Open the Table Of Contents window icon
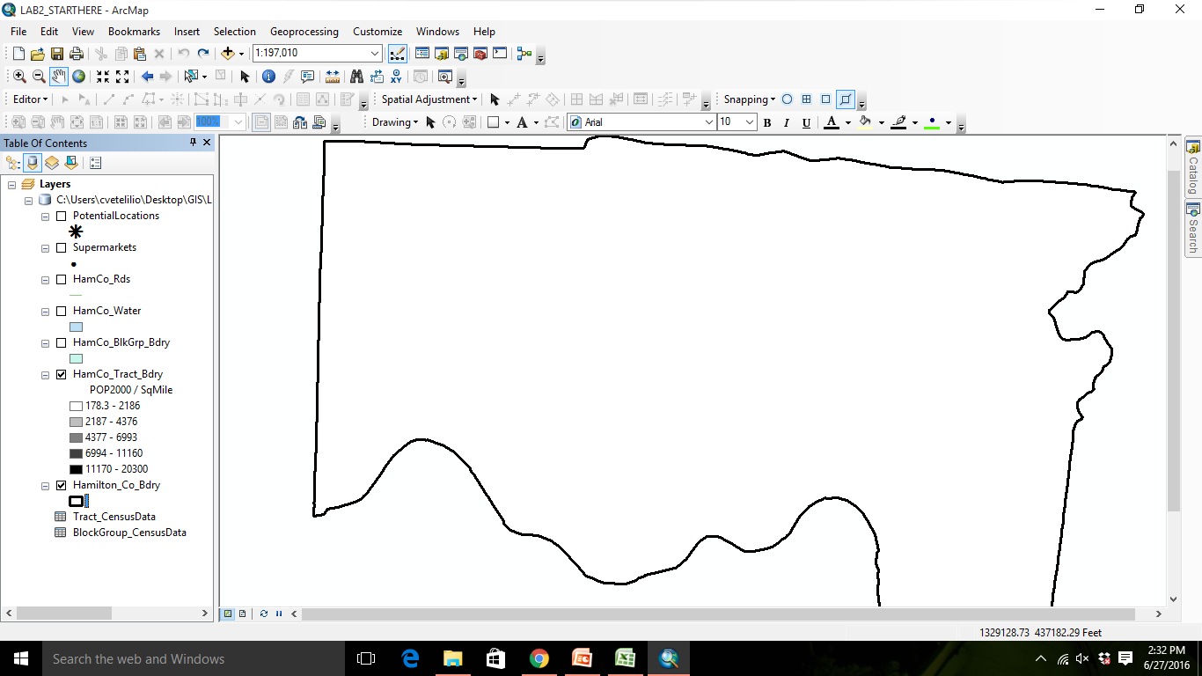The image size is (1202, 676). (421, 54)
